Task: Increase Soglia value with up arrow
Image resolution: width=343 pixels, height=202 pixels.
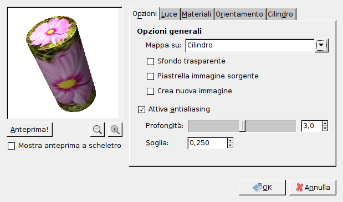Action: (x=230, y=140)
